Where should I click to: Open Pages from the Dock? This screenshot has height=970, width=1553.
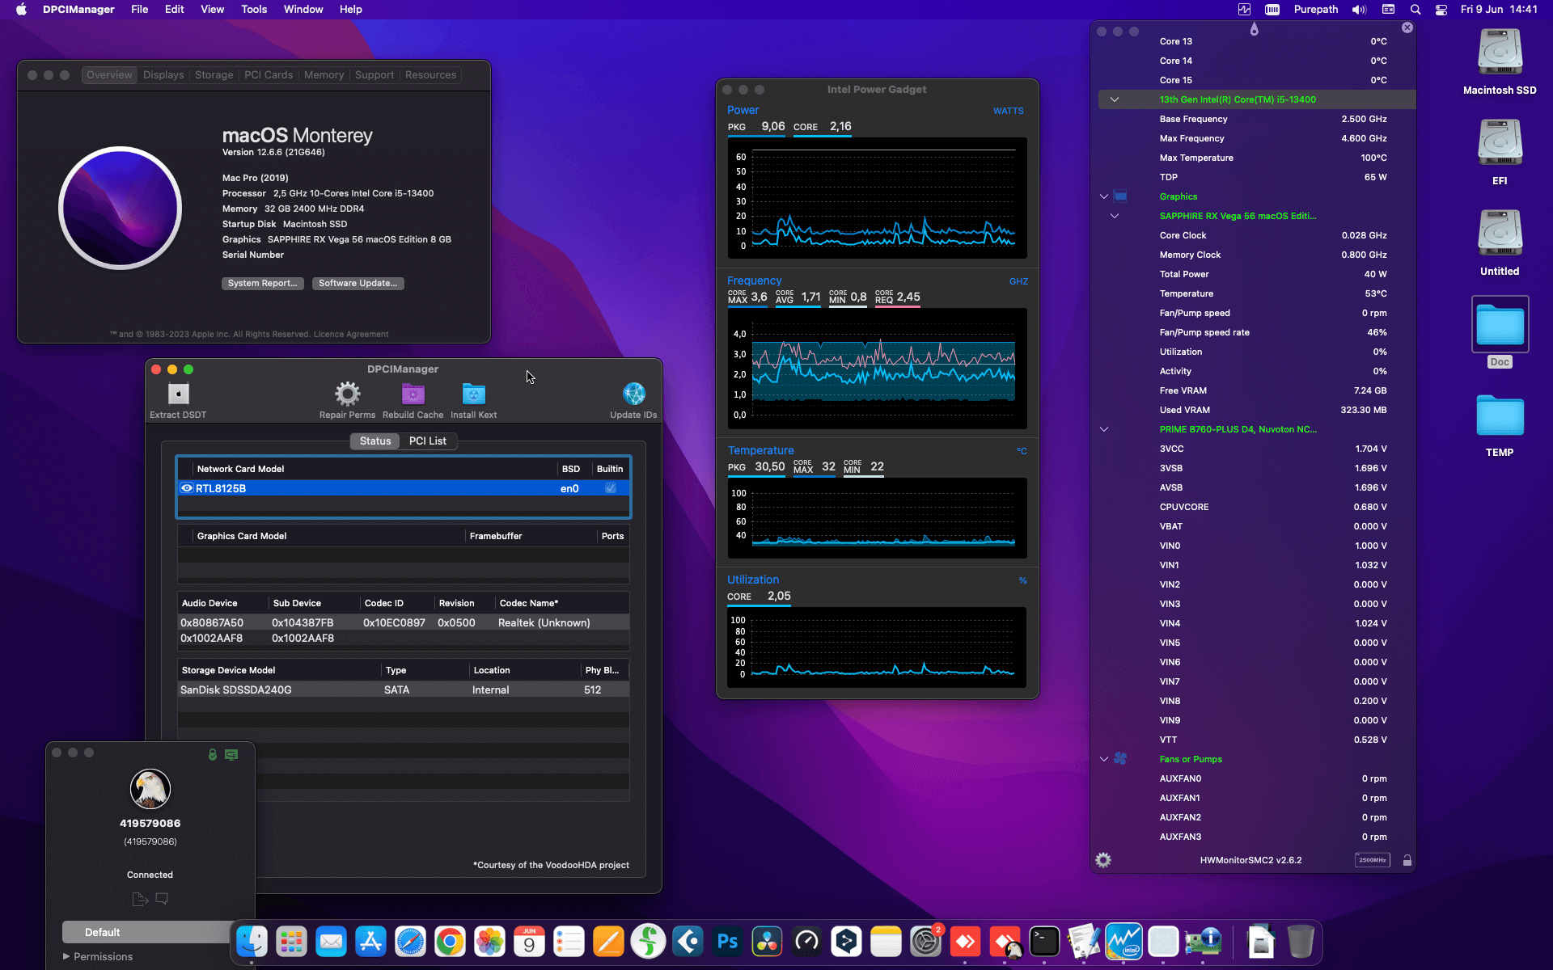click(x=608, y=942)
